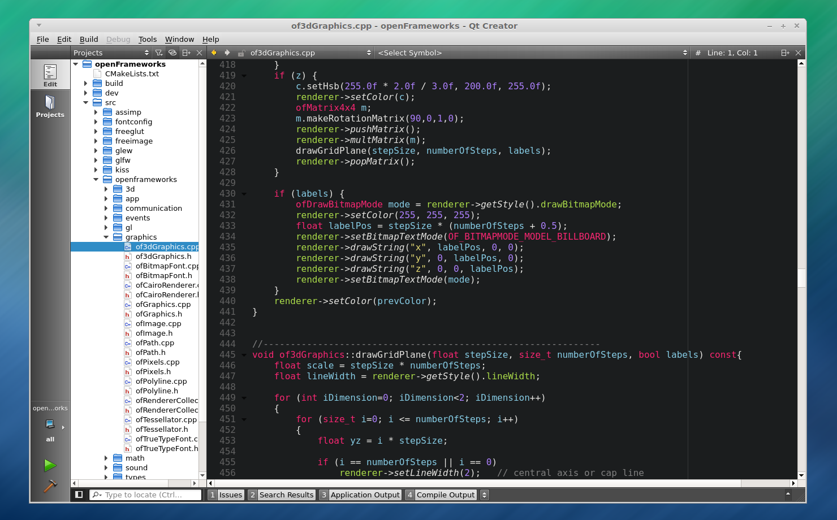Select ofBitmapFont.h file
Screen dimensions: 837x520
[163, 276]
